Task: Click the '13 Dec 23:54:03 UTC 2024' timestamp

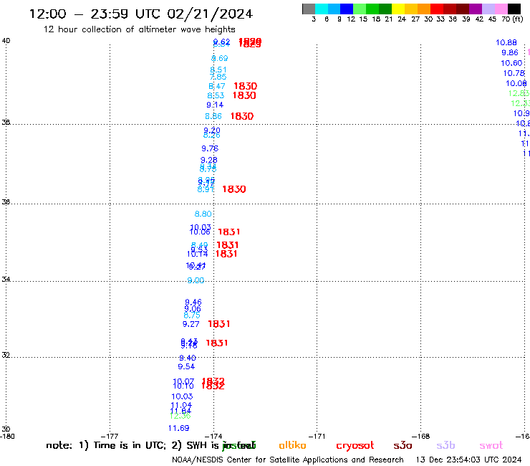Action: [x=469, y=460]
